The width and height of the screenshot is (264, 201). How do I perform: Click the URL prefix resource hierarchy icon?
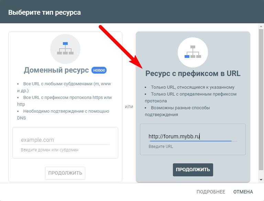193,52
